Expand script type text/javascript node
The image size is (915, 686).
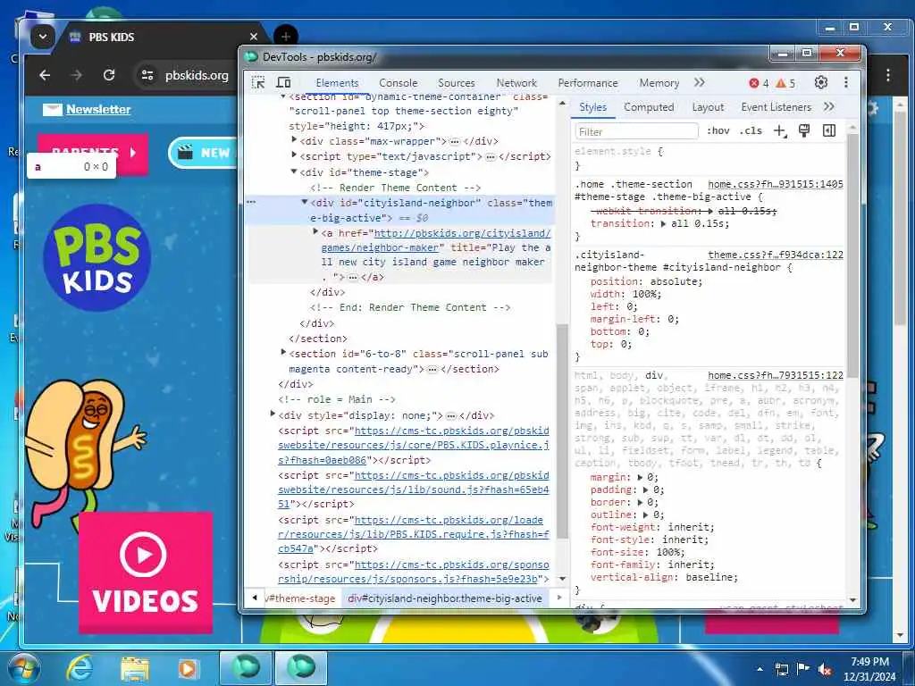(x=294, y=155)
